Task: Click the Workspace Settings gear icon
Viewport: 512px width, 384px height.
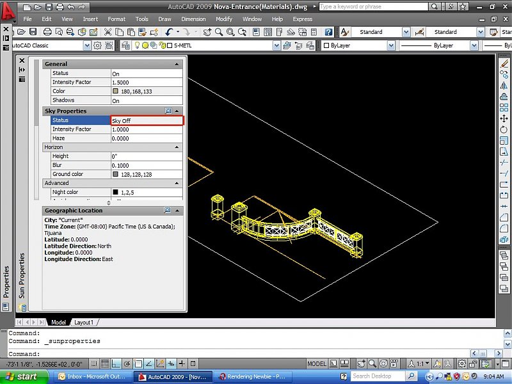Action: click(97, 45)
